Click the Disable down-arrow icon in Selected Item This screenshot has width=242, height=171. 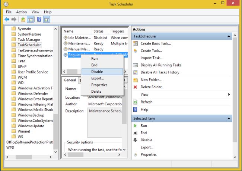136,140
